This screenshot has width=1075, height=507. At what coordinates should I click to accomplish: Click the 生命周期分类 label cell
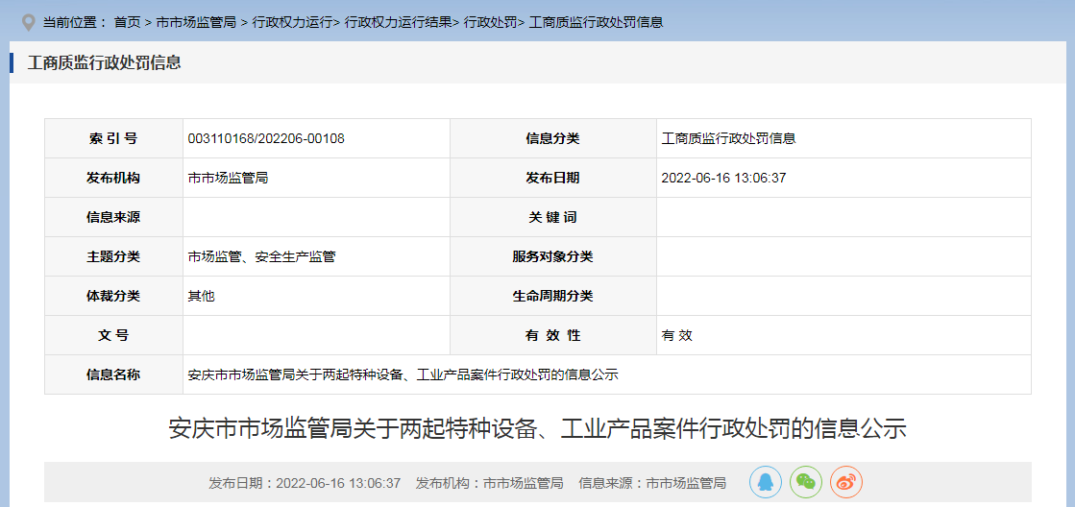coord(552,296)
